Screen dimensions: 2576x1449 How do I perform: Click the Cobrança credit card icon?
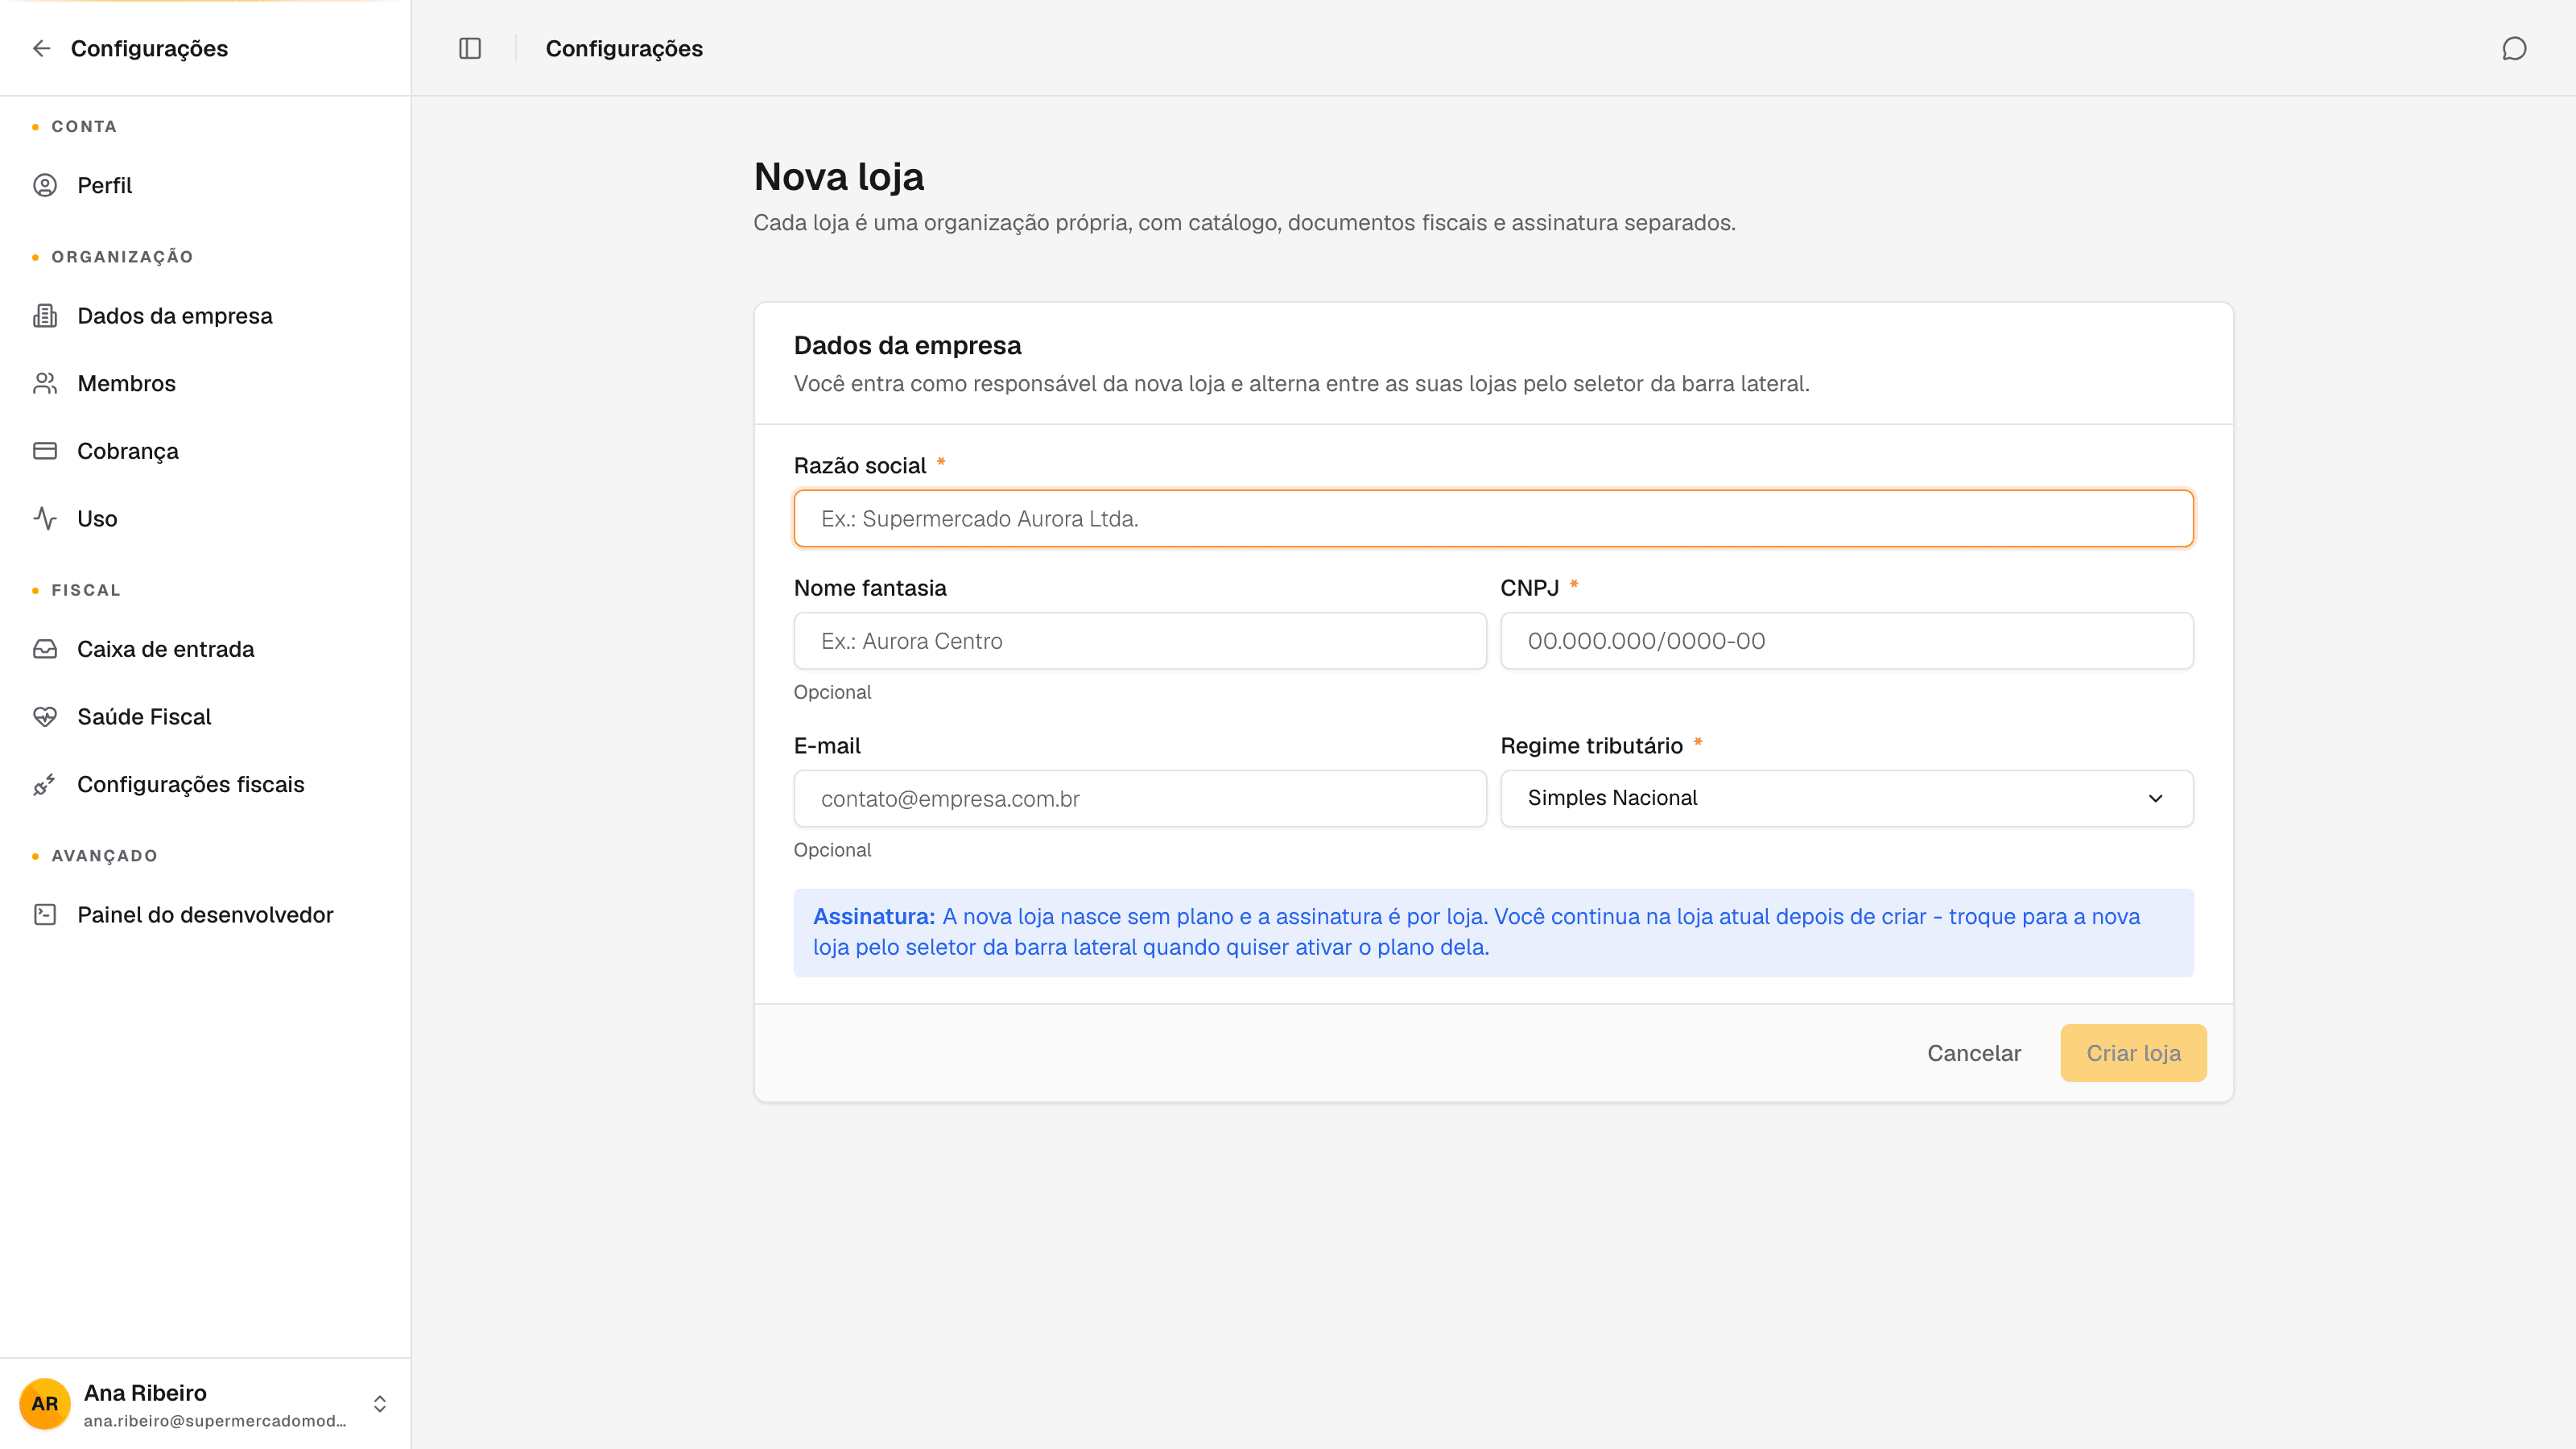pos(45,451)
